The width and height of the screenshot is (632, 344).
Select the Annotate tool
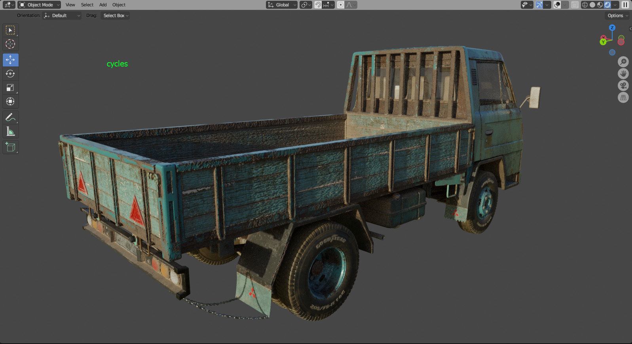pos(10,117)
